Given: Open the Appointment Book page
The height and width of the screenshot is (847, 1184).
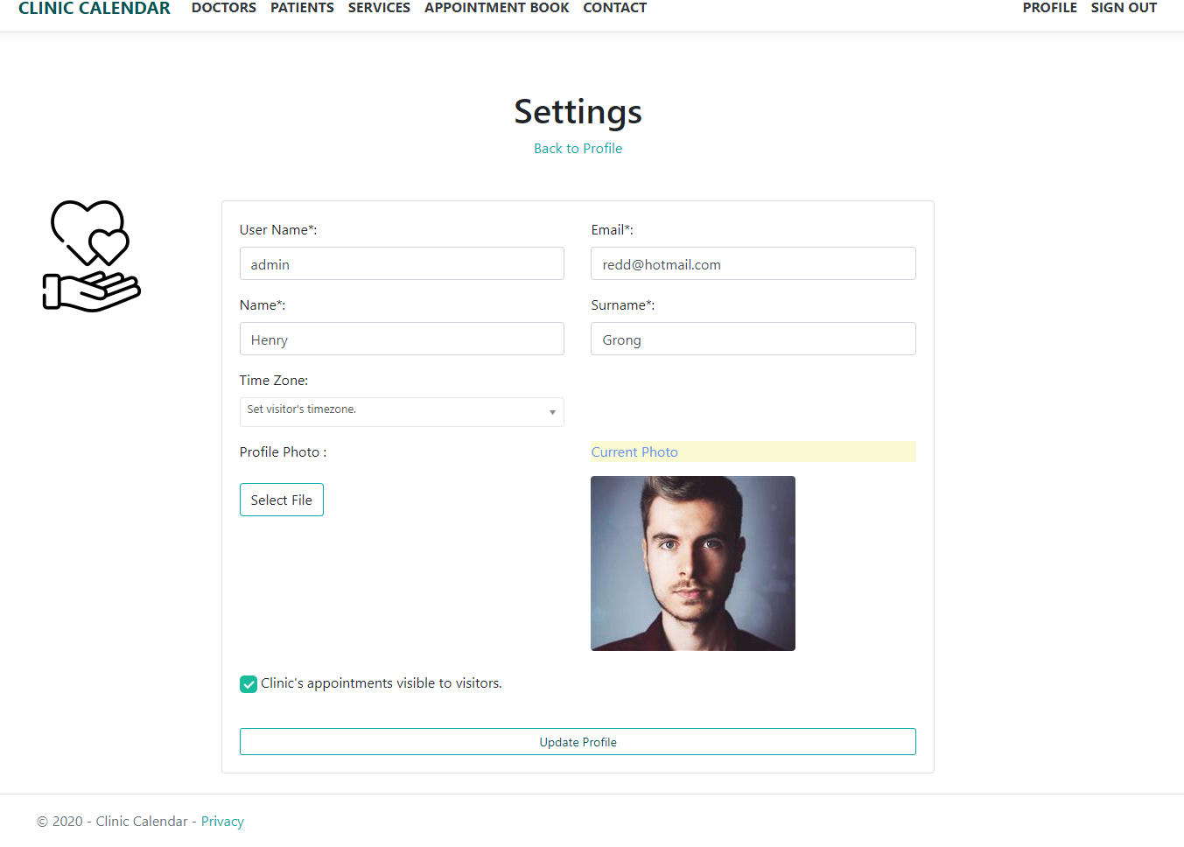Looking at the screenshot, I should (497, 8).
